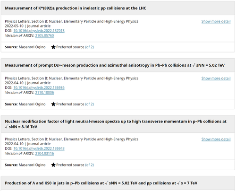Open arXiv link 2110.10006
This screenshot has width=236, height=191.
44,93
